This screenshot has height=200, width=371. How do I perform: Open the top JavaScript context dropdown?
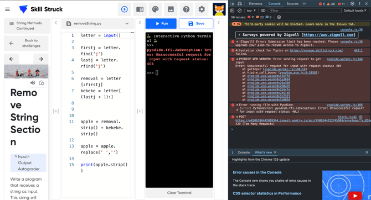[251, 10]
